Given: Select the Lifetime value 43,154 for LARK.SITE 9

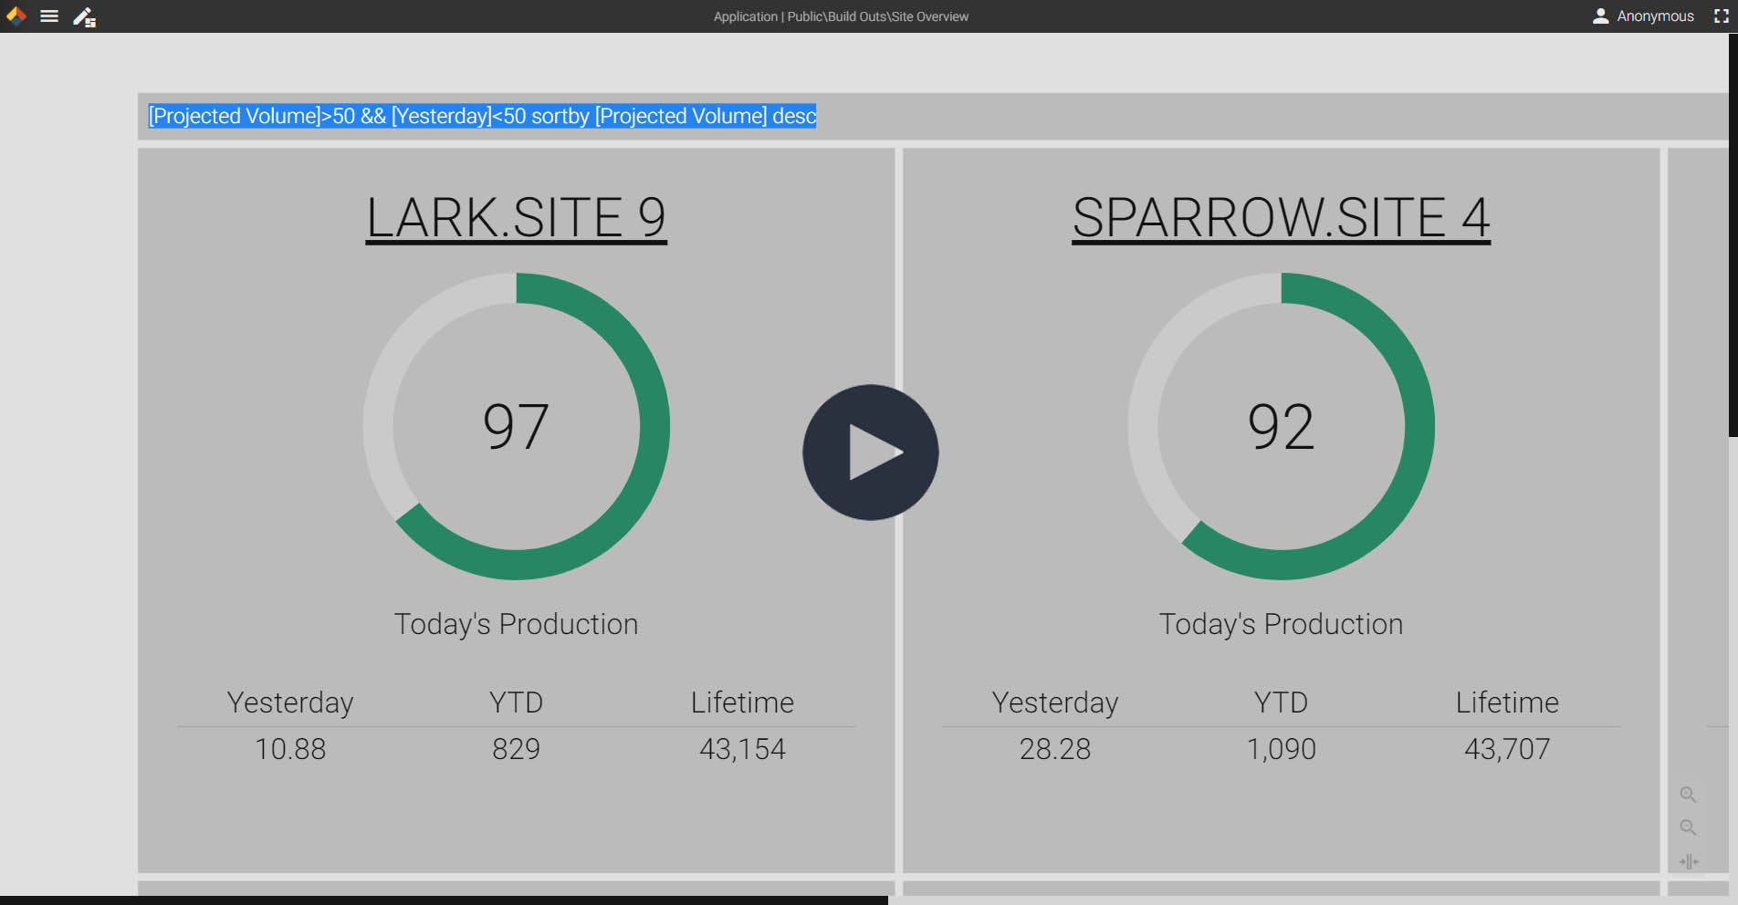Looking at the screenshot, I should 742,749.
